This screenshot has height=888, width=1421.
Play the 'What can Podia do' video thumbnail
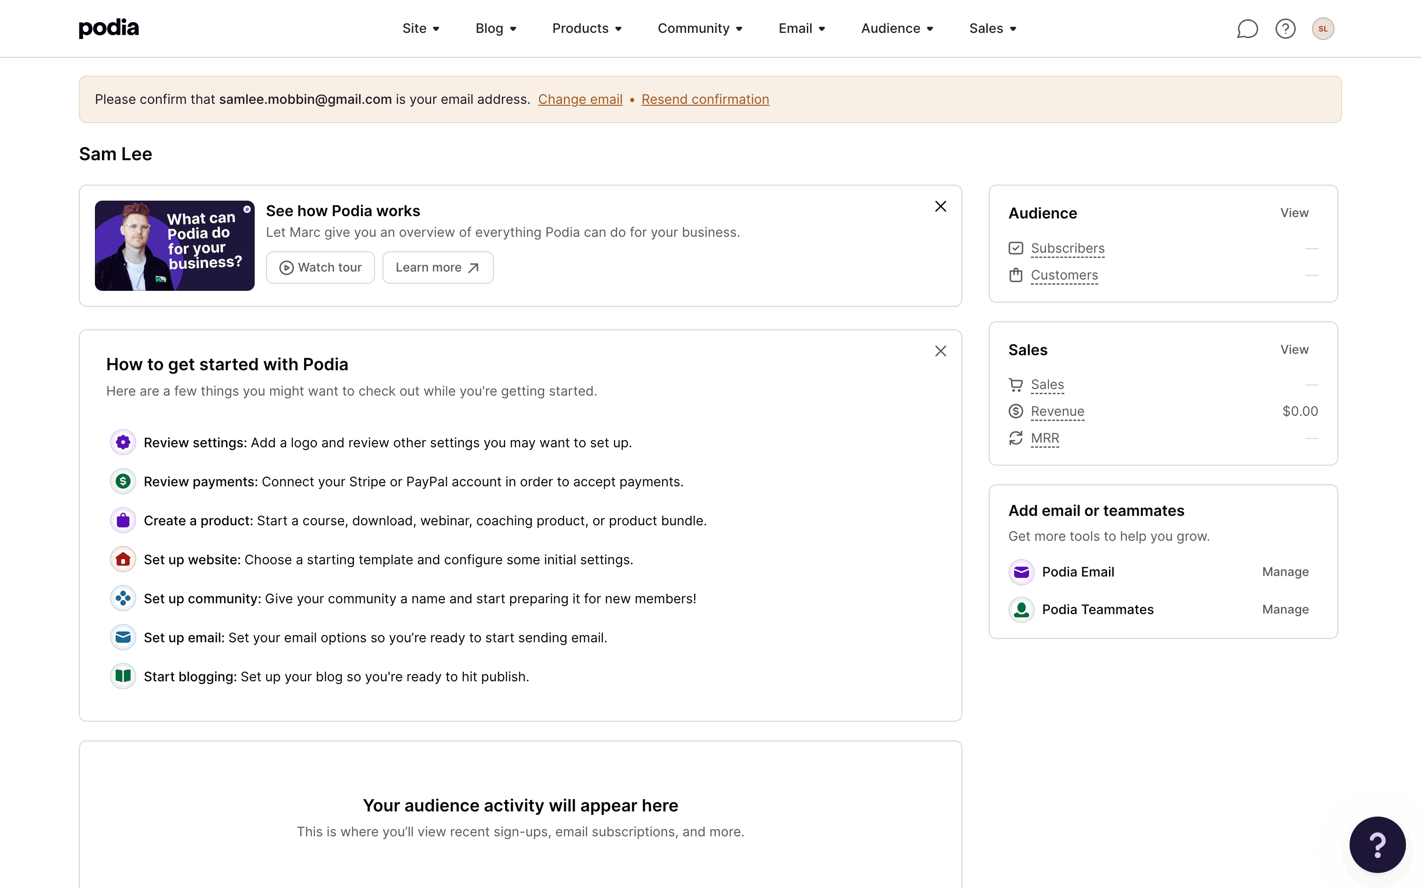pyautogui.click(x=174, y=245)
